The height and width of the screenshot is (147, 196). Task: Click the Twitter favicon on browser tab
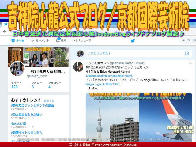point(6,24)
